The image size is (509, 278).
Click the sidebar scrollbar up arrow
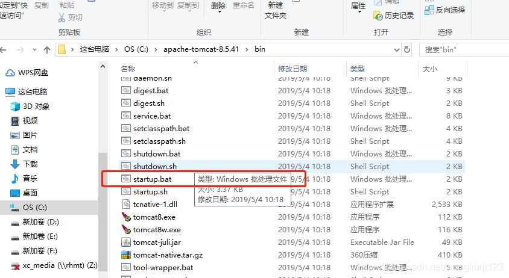(x=103, y=66)
